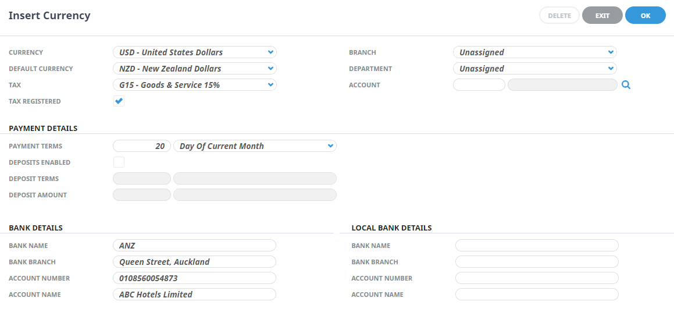Viewport: 674px width, 312px height.
Task: Focus the Local Account Number field
Action: [537, 278]
